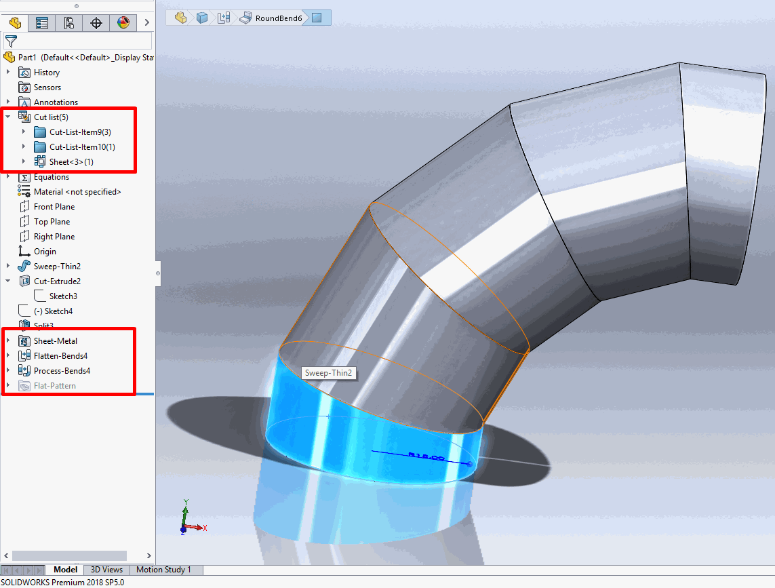Switch to the PropertyManager tab icon
The image size is (775, 588).
click(x=42, y=22)
